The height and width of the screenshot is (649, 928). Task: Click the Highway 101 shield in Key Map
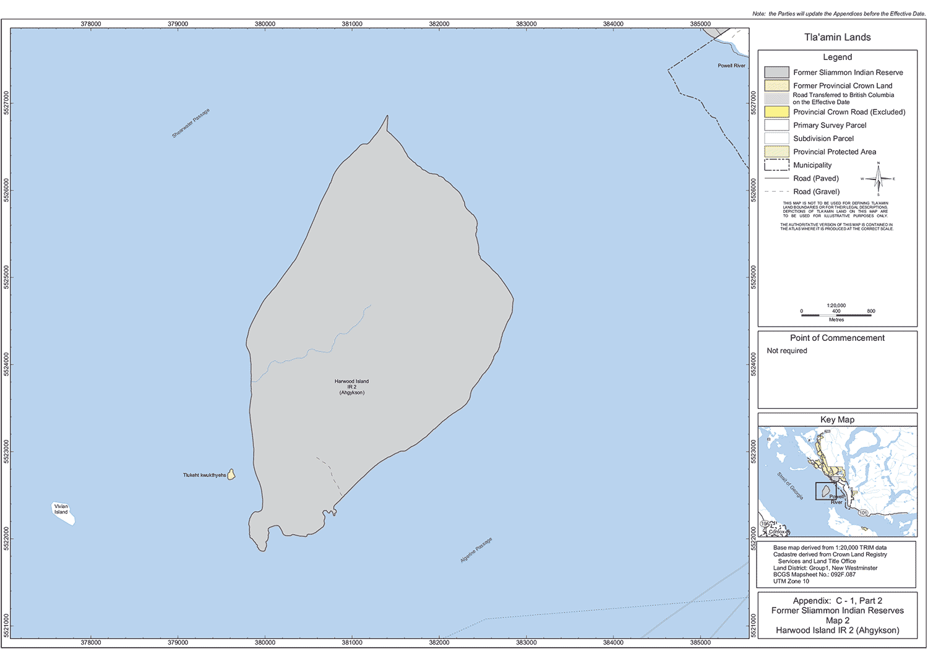tap(864, 513)
